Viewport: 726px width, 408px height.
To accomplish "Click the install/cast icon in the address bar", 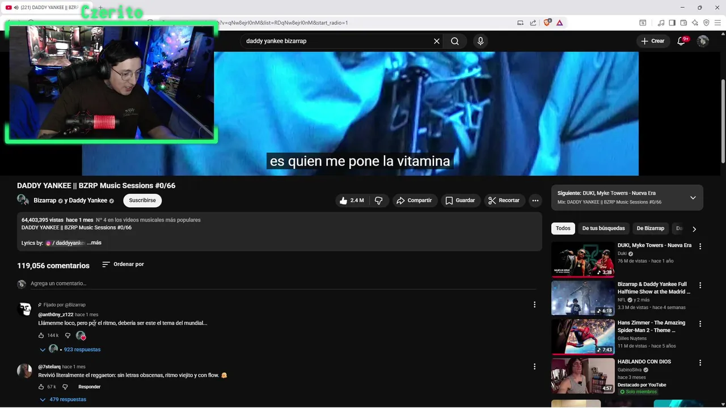I will point(520,23).
